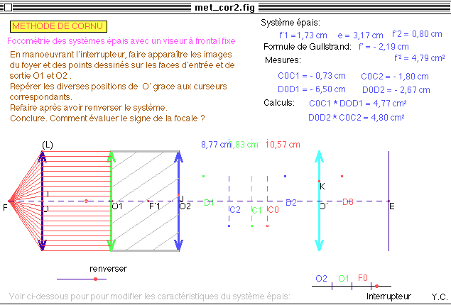This screenshot has height=305, width=451.
Task: Click the METHODE DE CORNU title box
Action: tap(59, 26)
